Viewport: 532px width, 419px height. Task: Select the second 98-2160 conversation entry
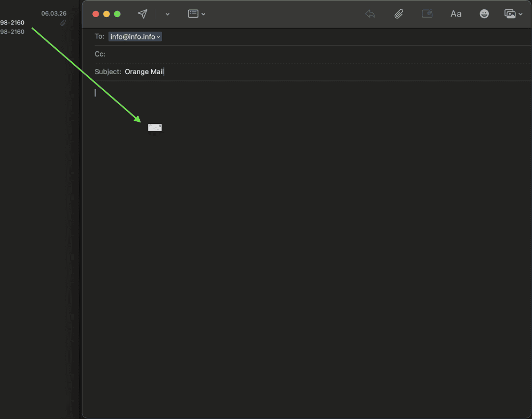coord(11,32)
